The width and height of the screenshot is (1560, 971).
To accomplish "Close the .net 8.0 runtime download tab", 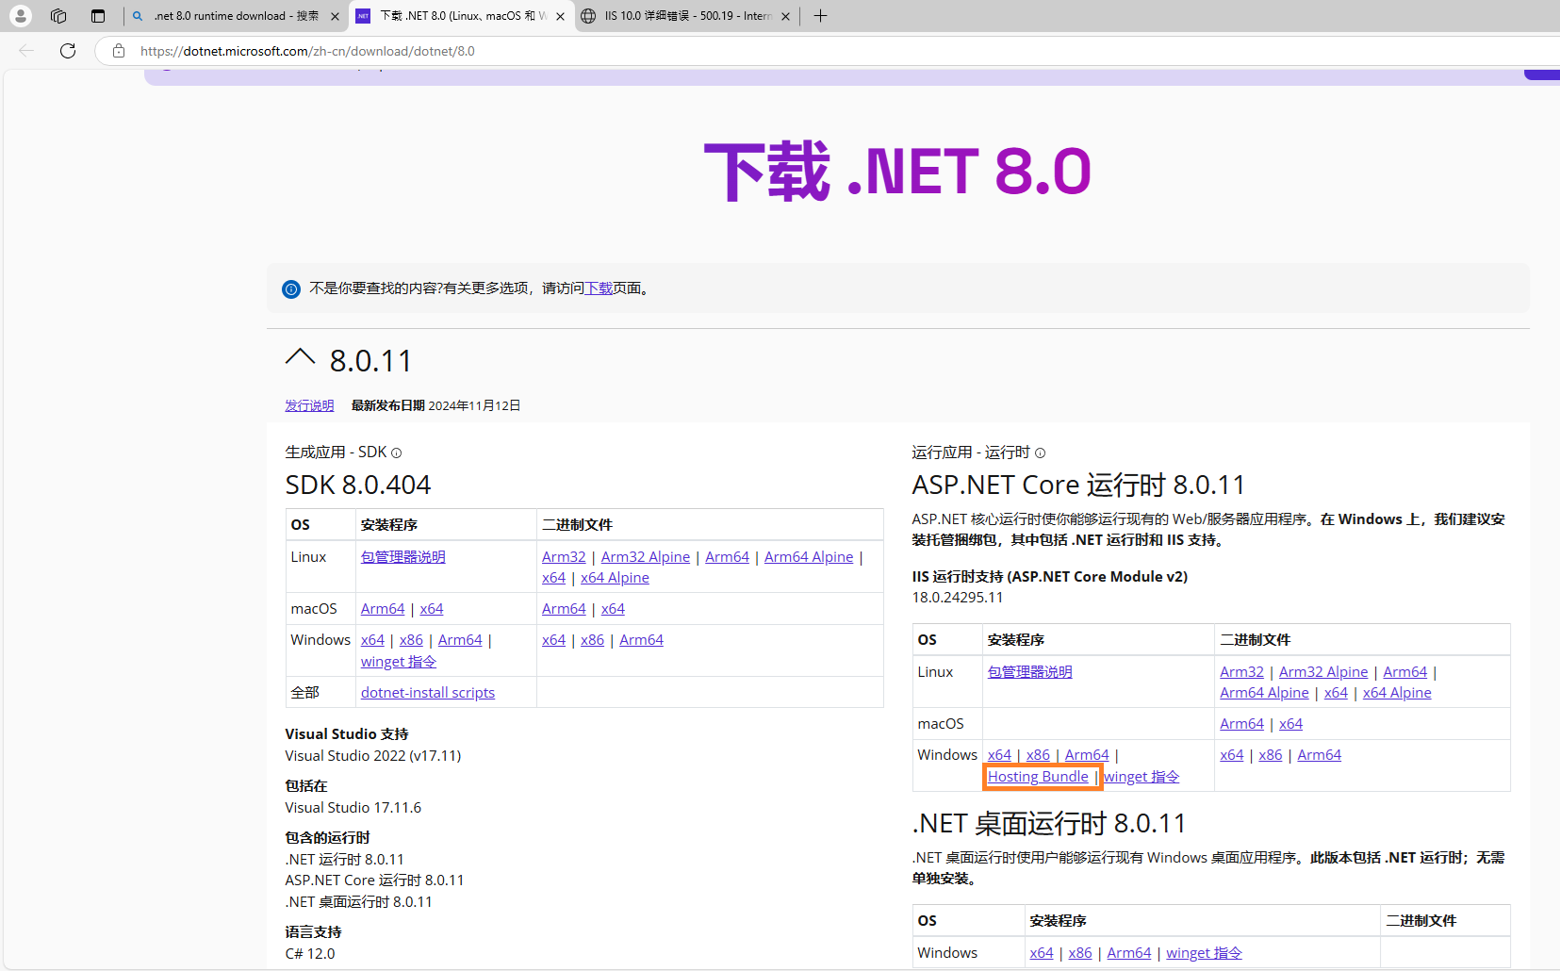I will point(335,16).
